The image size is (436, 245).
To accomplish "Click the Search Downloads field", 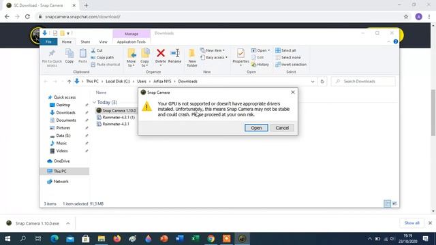I will (x=363, y=82).
